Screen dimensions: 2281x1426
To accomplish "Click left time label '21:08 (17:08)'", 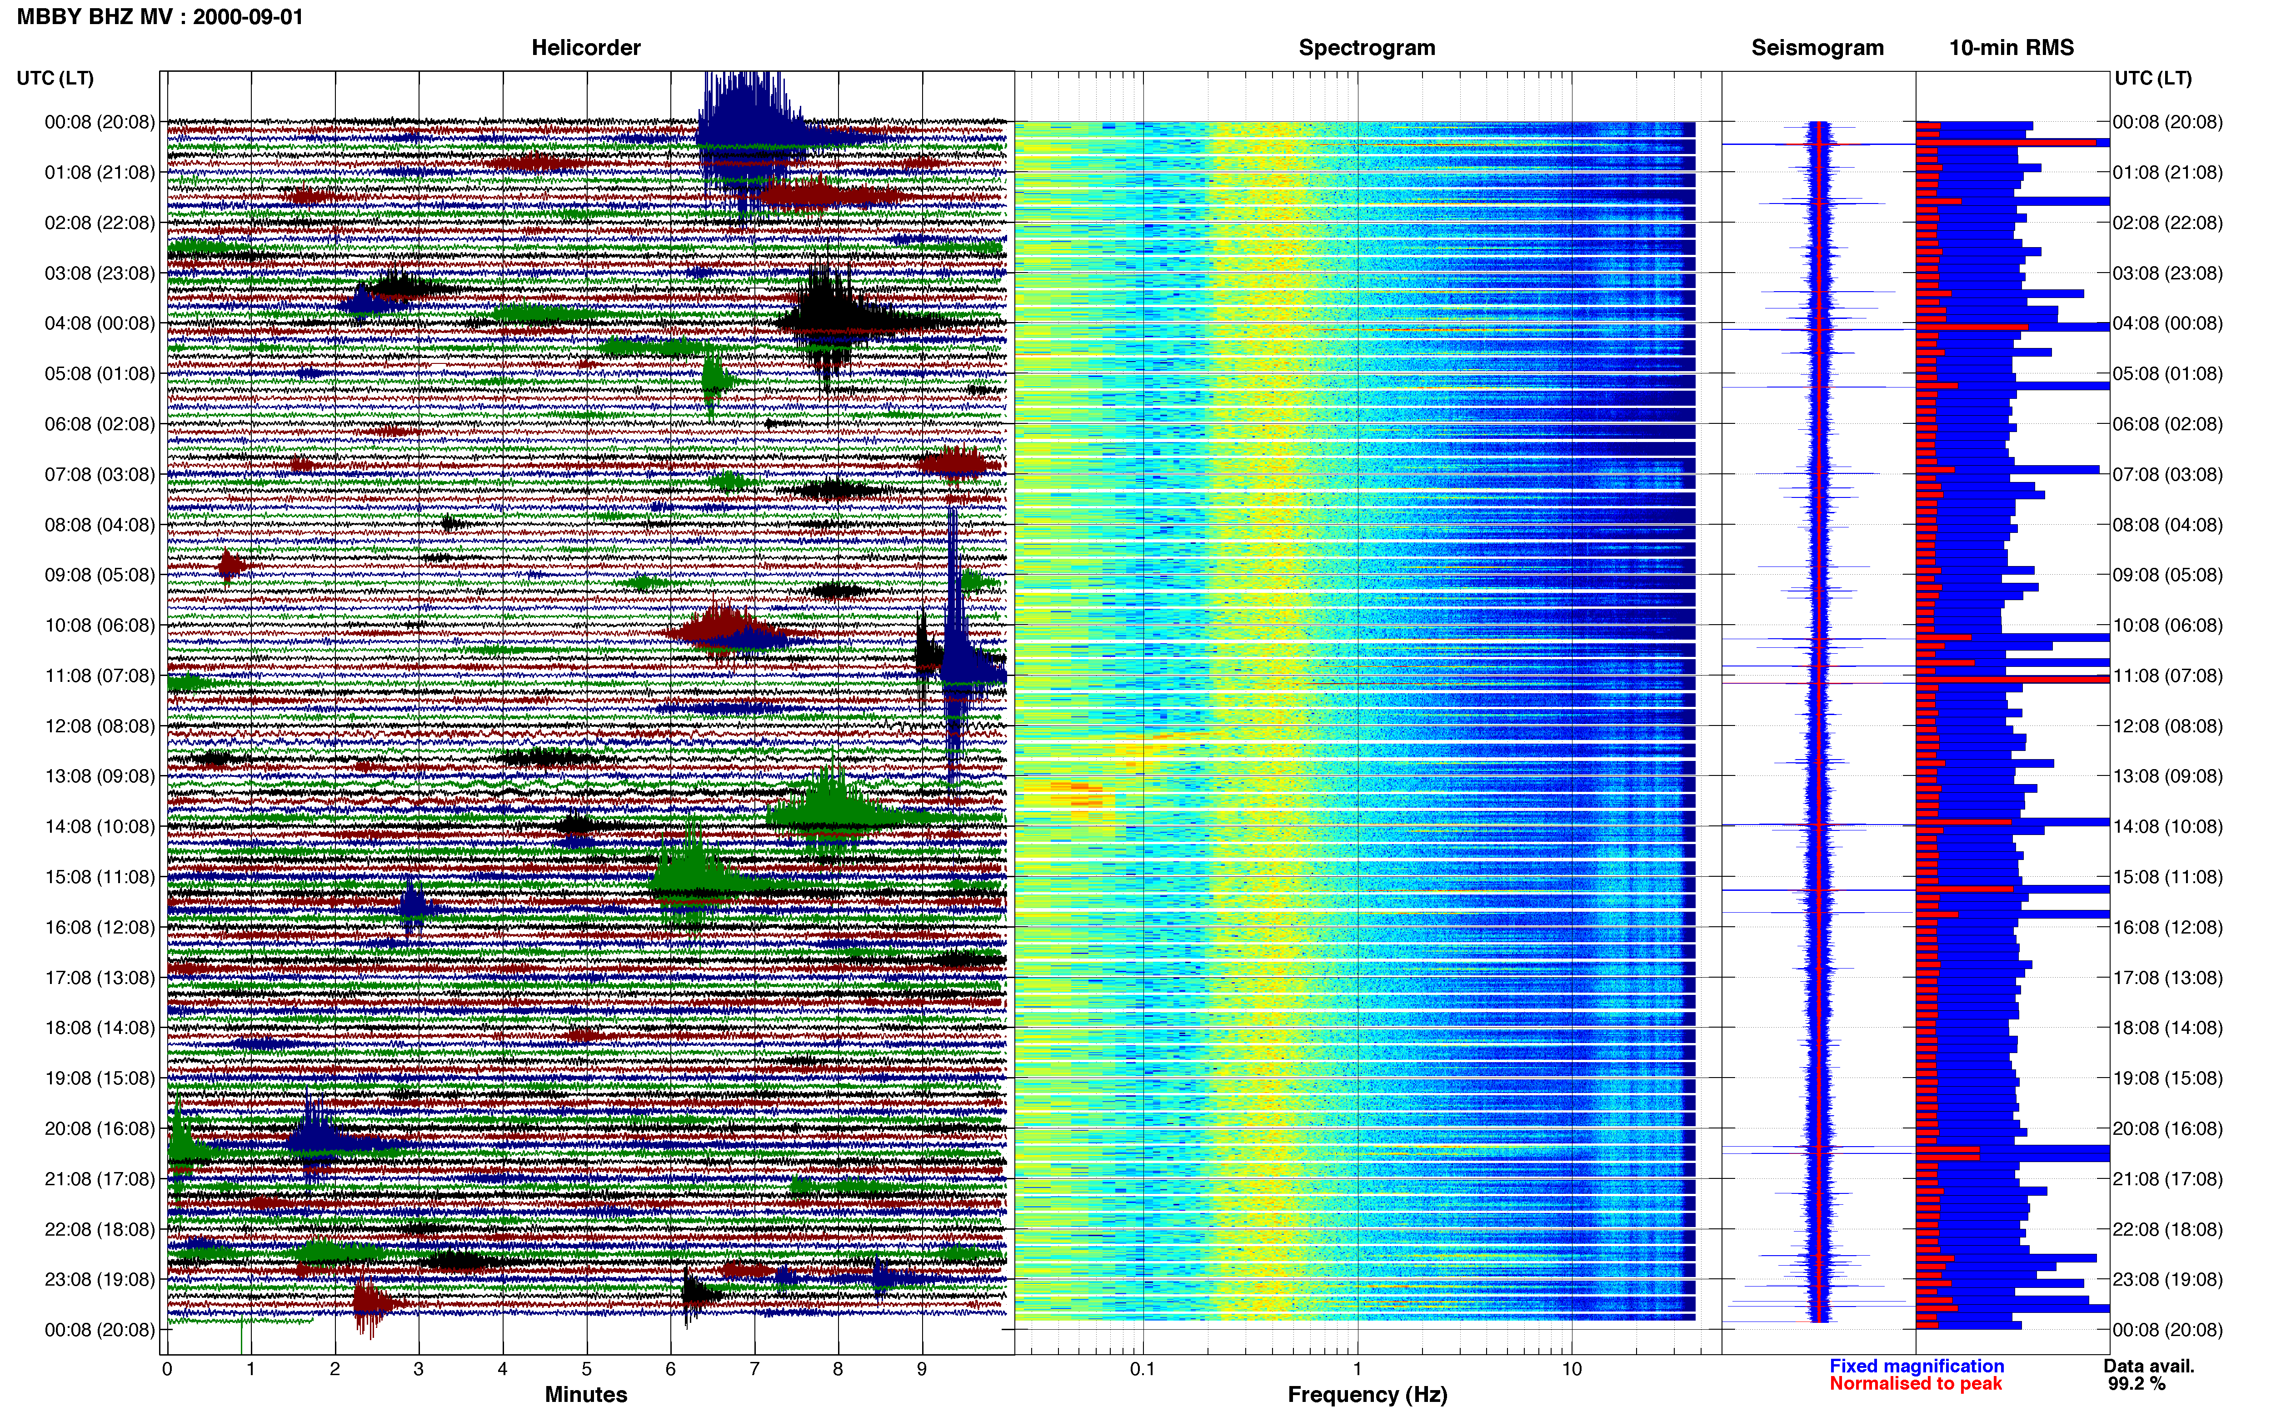I will pyautogui.click(x=99, y=1179).
